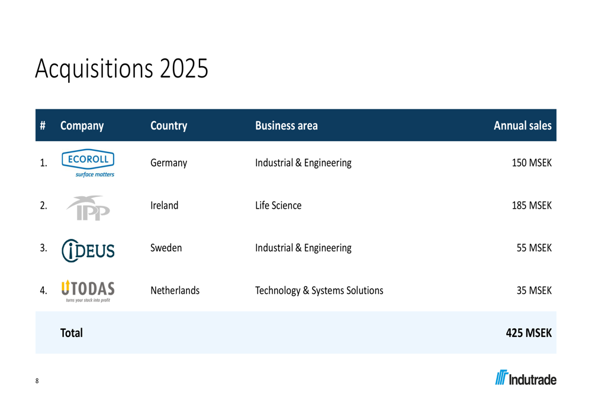Click the 425 MSEK total value

529,333
